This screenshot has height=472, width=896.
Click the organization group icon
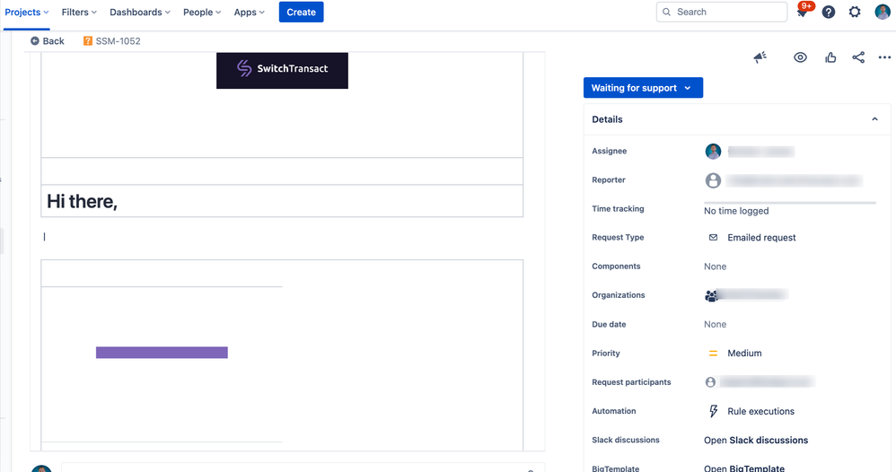[x=711, y=295]
